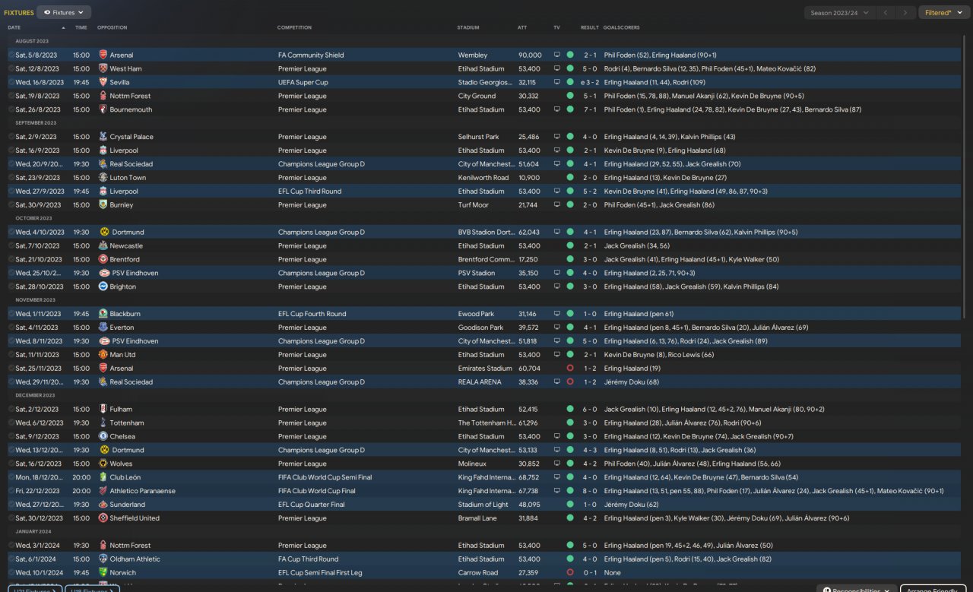Screen dimensions: 973x592
Task: Sort by the Competition column header
Action: [x=294, y=27]
